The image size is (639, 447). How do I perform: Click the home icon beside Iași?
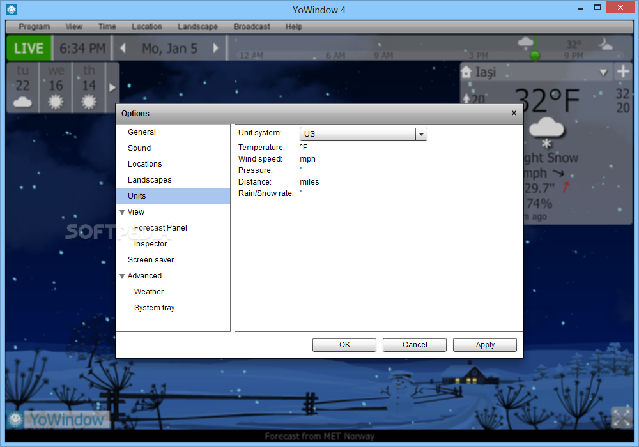[466, 72]
